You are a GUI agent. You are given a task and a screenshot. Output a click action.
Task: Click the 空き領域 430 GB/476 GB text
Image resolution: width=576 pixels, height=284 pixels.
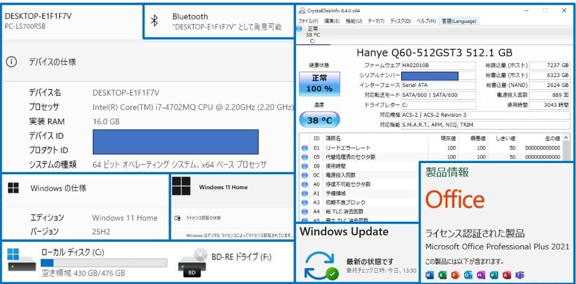(83, 273)
